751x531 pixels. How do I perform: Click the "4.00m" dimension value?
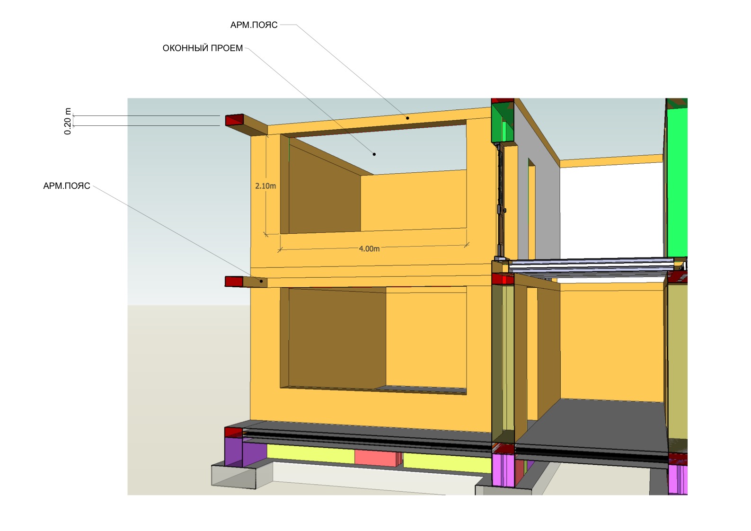(x=369, y=248)
